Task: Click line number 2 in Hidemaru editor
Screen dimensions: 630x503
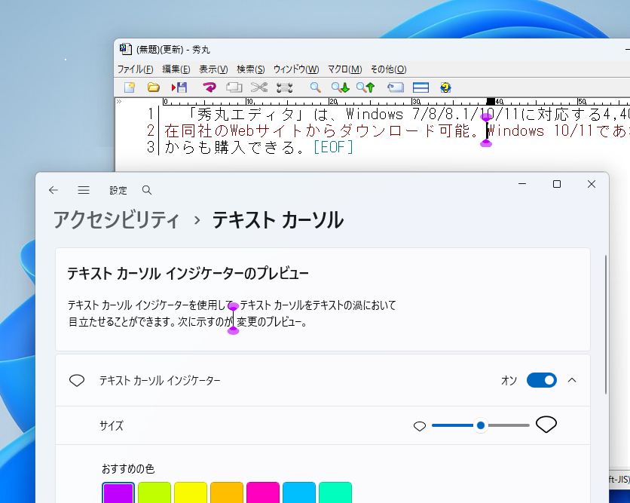Action: (150, 130)
